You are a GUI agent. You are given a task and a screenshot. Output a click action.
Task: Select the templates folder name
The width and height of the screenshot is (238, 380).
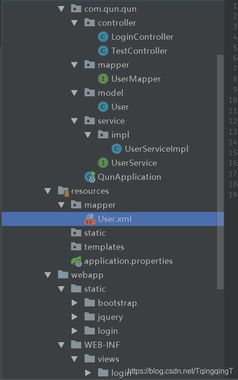[x=104, y=247]
